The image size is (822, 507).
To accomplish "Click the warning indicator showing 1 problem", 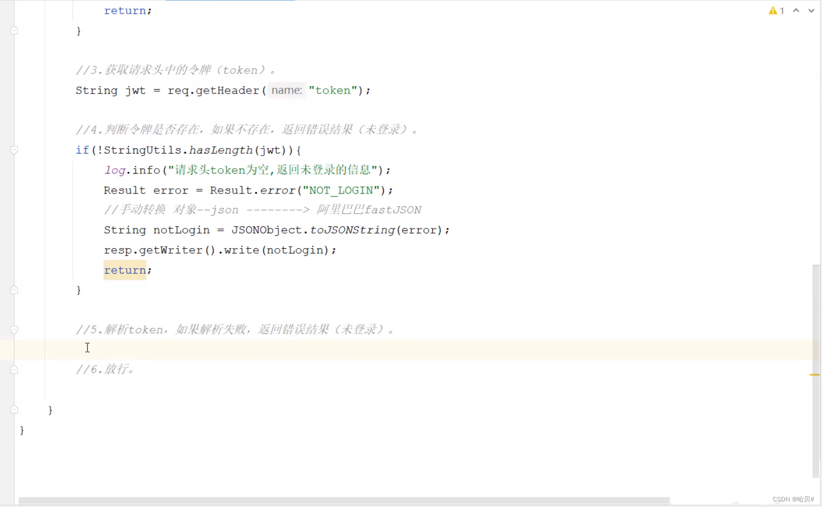I will (776, 11).
